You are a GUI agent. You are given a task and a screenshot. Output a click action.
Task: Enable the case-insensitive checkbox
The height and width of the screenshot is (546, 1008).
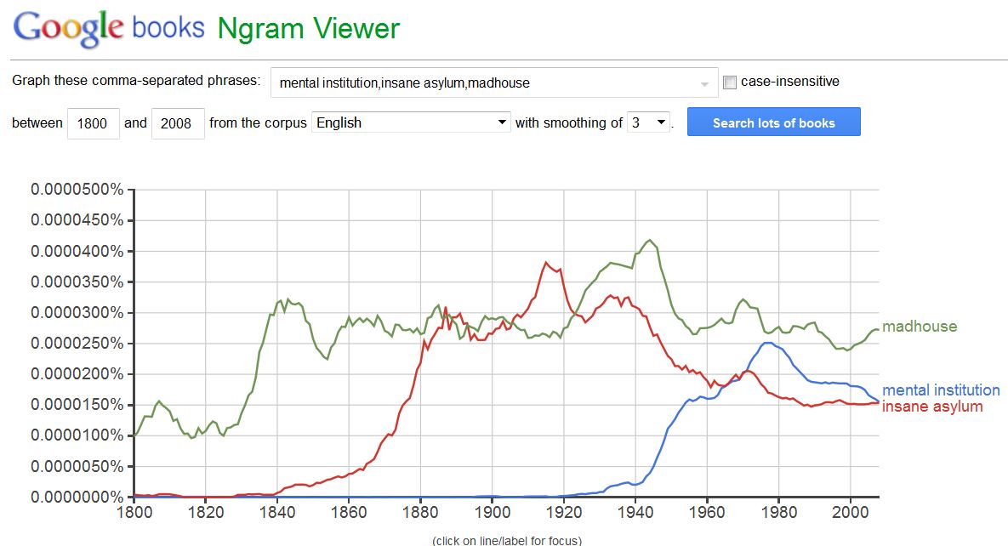click(730, 82)
